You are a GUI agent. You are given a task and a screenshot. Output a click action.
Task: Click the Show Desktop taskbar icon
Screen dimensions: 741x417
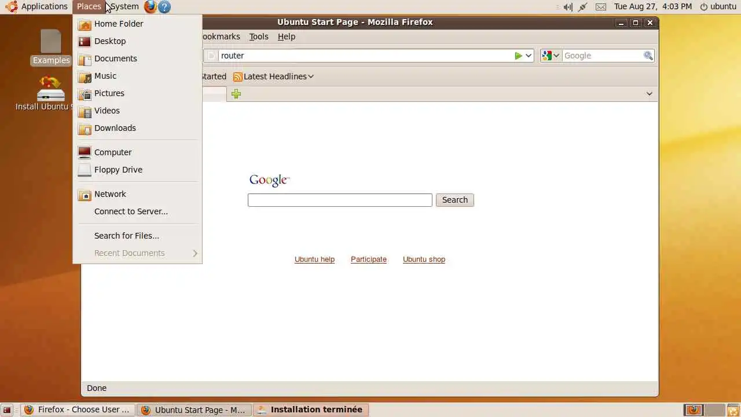7,410
